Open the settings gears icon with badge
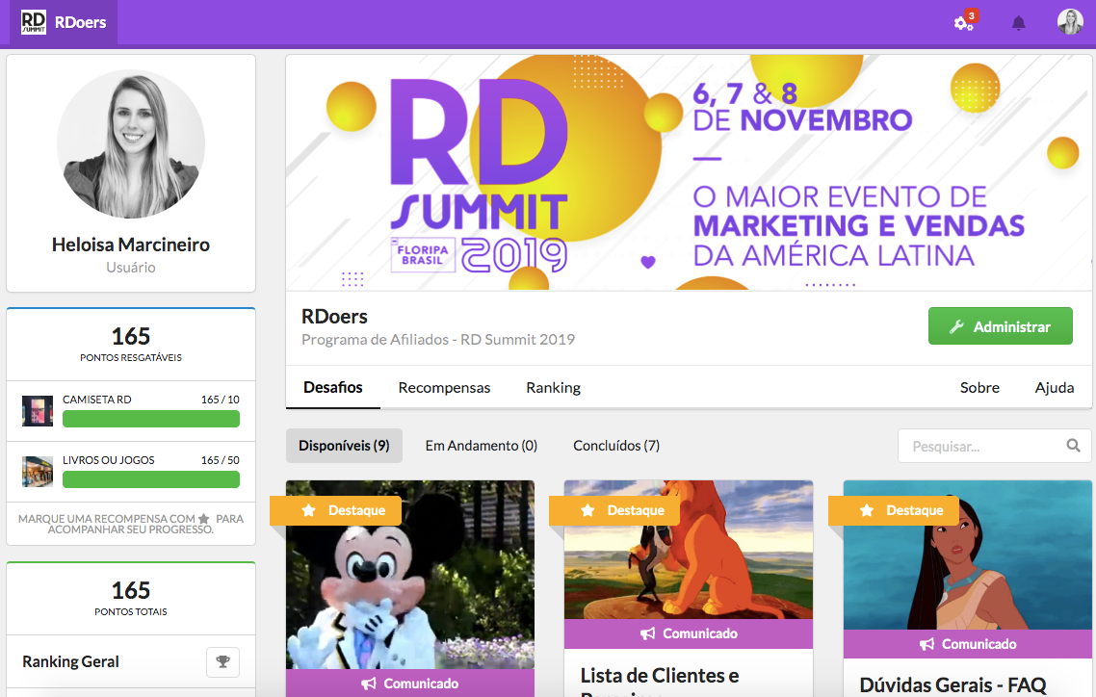The height and width of the screenshot is (697, 1096). point(964,23)
